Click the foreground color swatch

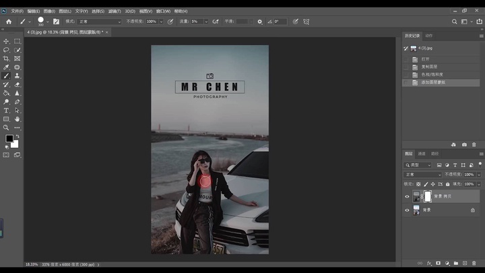pos(9,139)
